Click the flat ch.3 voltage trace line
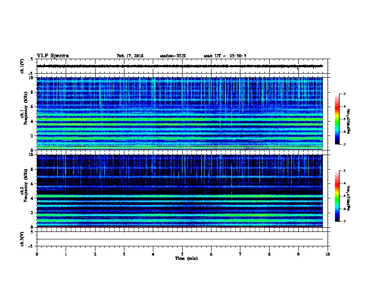 click(180, 239)
